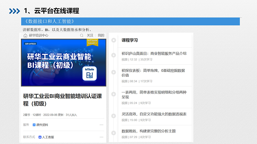This screenshot has height=144, width=257.
Task: Toggle the 课件资料 checkbox
Action: coord(34,125)
